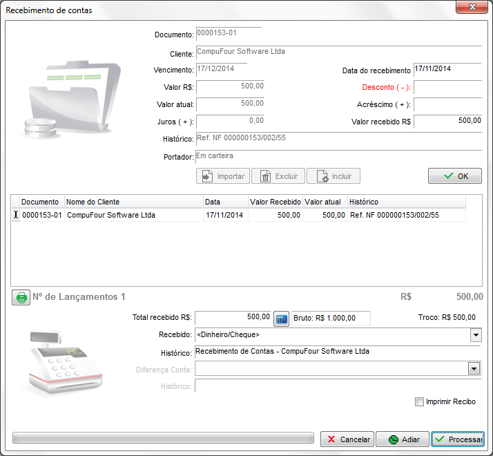The image size is (493, 456).
Task: Click the Valor Recebido column header
Action: [x=275, y=202]
